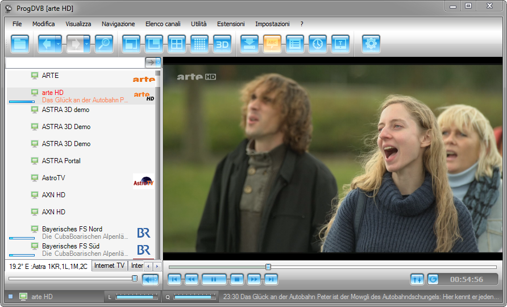This screenshot has height=307, width=507.
Task: Open the ? help menu
Action: click(x=302, y=24)
